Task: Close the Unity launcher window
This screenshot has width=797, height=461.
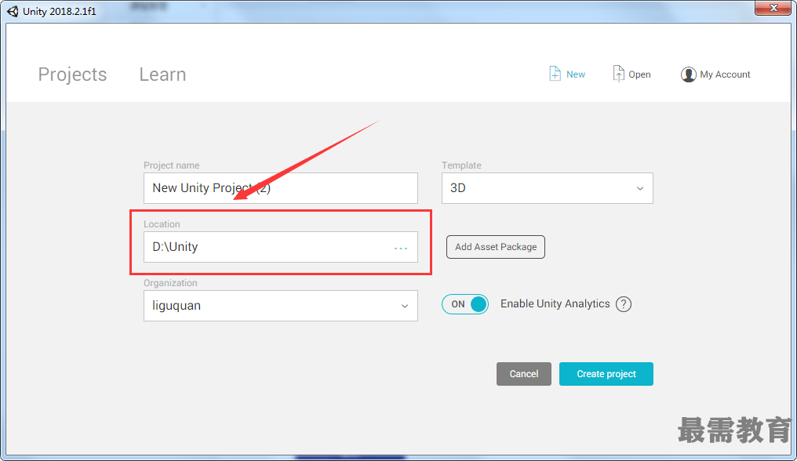Action: click(x=773, y=8)
